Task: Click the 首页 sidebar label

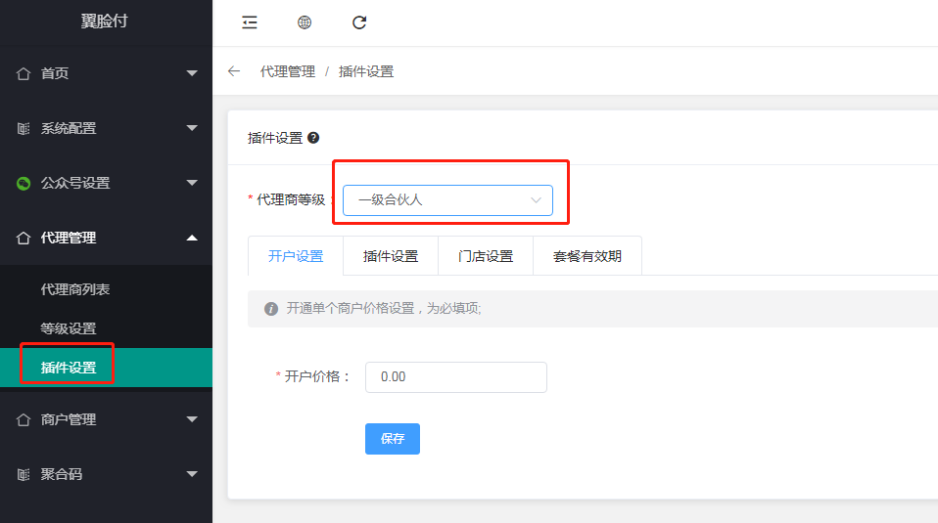Action: [55, 73]
